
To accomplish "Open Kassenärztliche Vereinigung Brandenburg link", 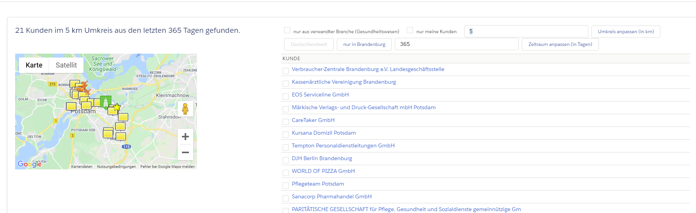I will coord(344,82).
